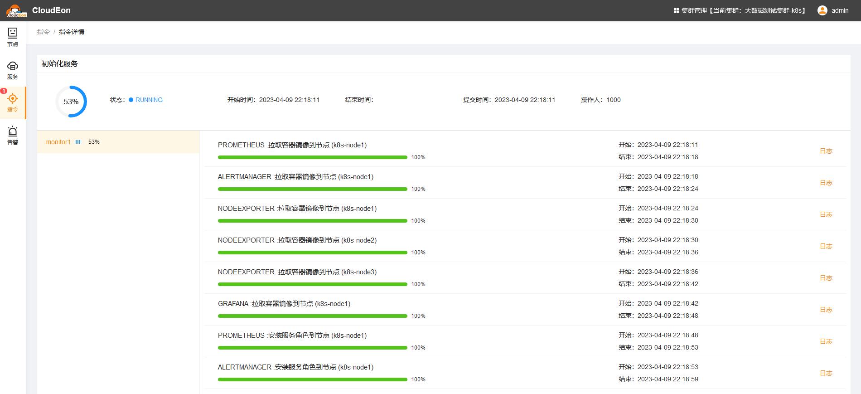Image resolution: width=861 pixels, height=394 pixels.
Task: Click the RUNNING status text
Action: [x=149, y=100]
